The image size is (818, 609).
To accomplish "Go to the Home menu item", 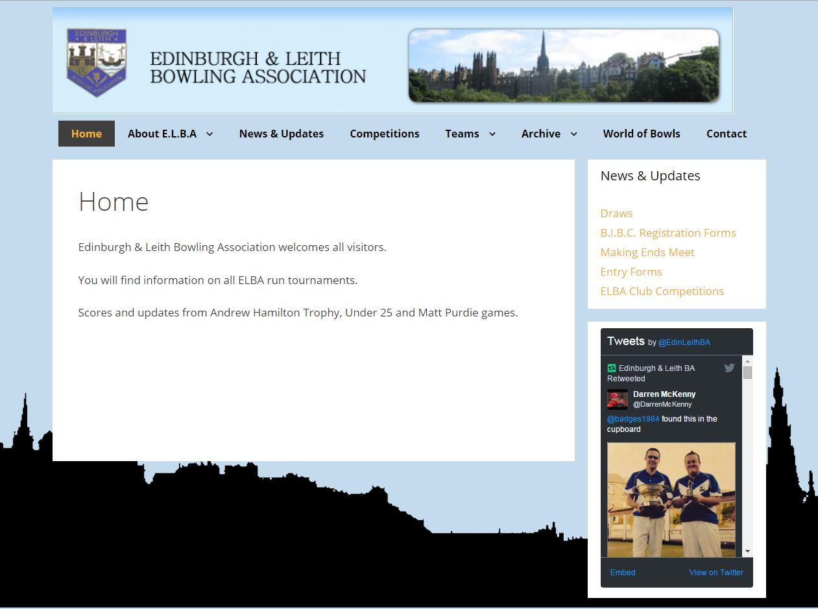I will tap(86, 134).
